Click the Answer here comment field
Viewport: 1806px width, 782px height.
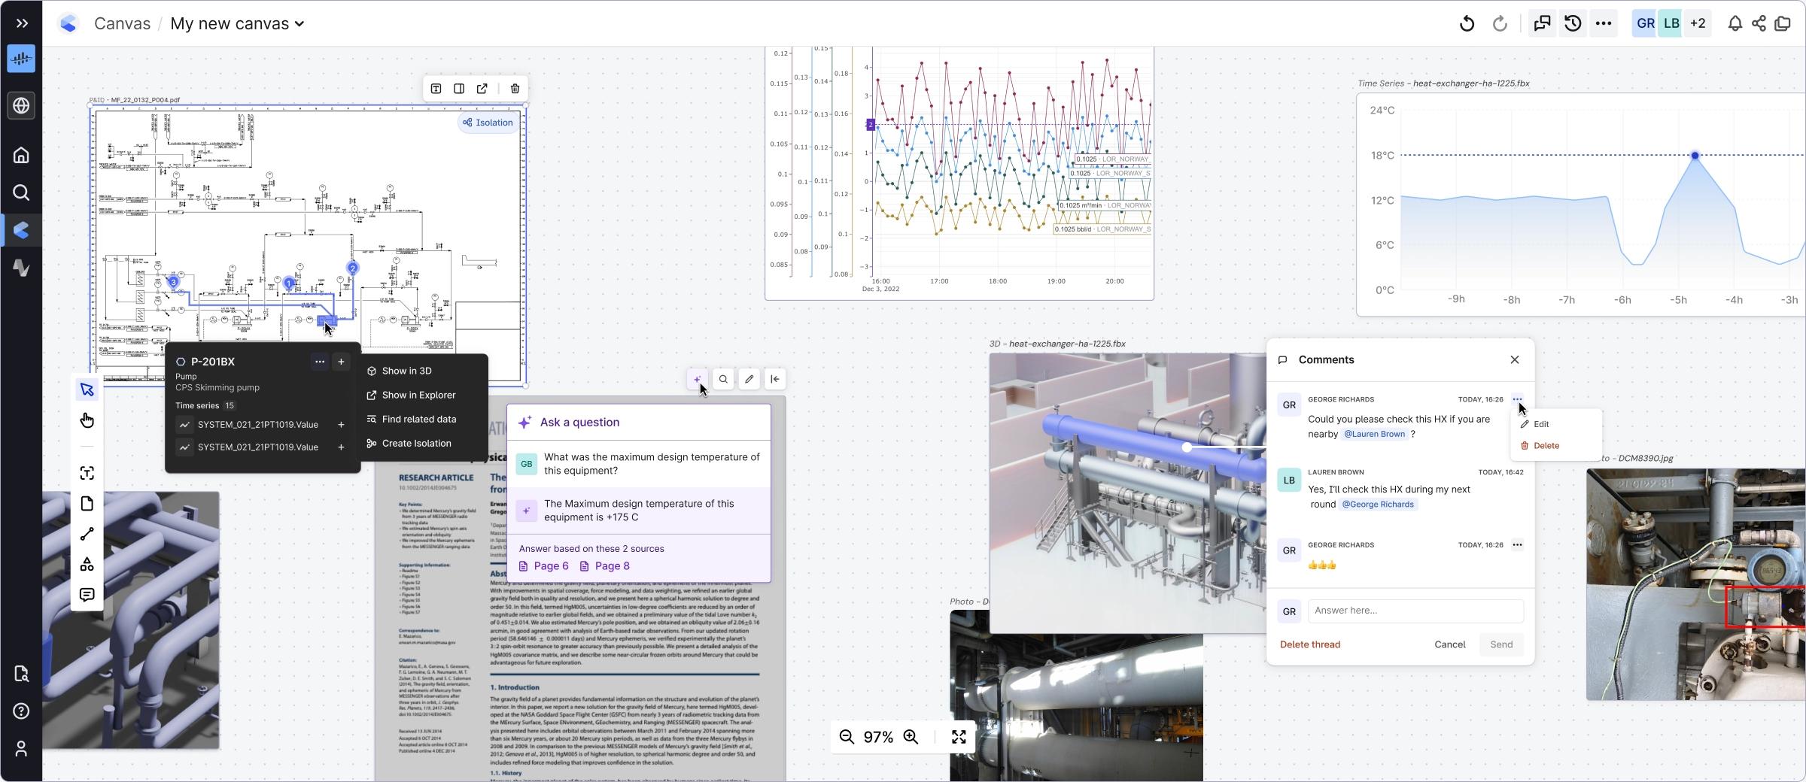(1415, 611)
